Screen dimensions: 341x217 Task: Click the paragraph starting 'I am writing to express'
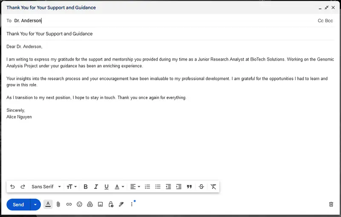(x=170, y=62)
